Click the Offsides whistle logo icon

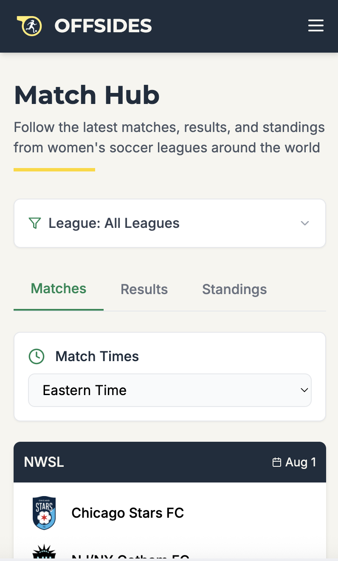[30, 26]
